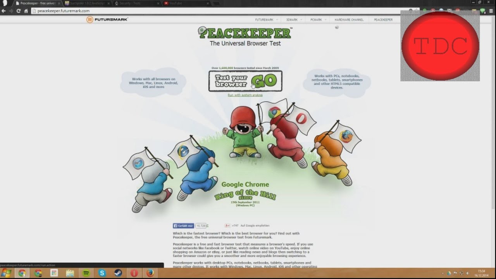The height and width of the screenshot is (279, 496).
Task: Open the PEACEKEEPER menu item
Action: (x=383, y=20)
